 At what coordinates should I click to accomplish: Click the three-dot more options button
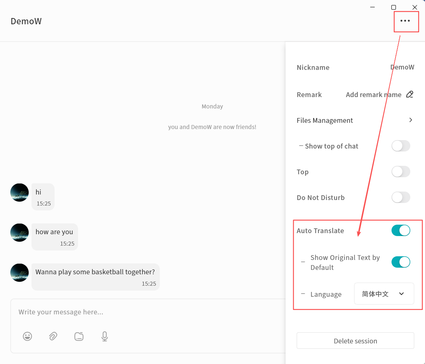pos(405,21)
